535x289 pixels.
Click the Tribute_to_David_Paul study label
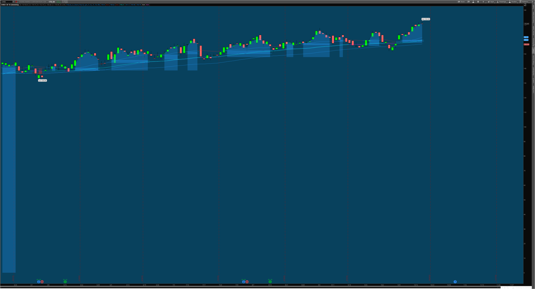(75, 5)
